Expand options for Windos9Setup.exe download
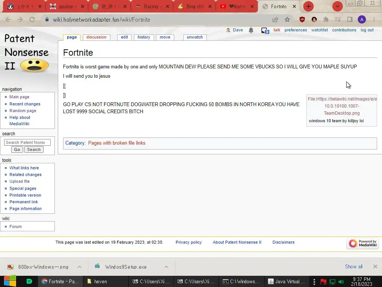382x287 pixels. (x=166, y=267)
